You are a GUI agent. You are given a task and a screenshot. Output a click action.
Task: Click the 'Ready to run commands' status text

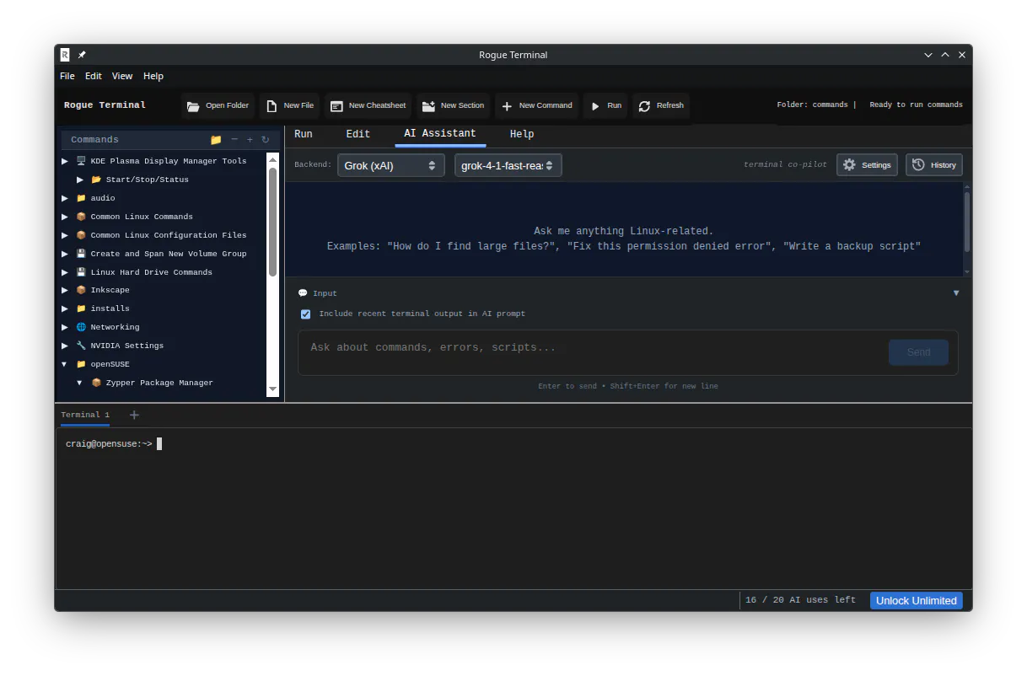pos(916,105)
